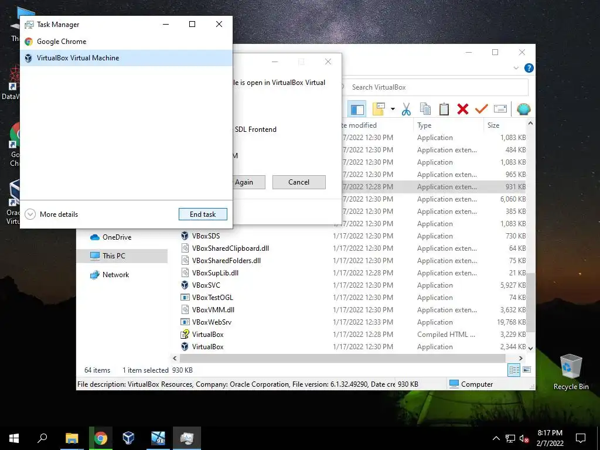Click Cancel in the file-in-use dialog

[299, 182]
